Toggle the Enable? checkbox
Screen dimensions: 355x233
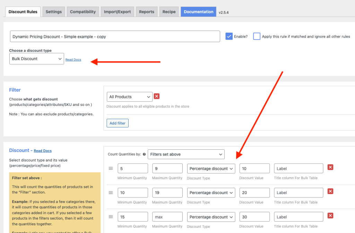229,36
